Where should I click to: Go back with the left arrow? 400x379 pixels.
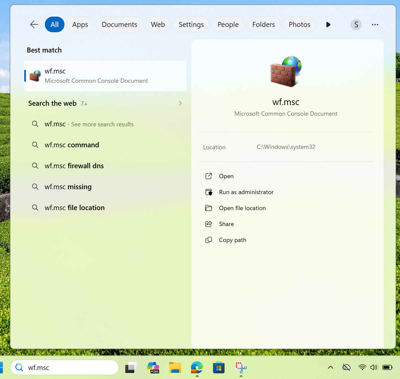34,24
